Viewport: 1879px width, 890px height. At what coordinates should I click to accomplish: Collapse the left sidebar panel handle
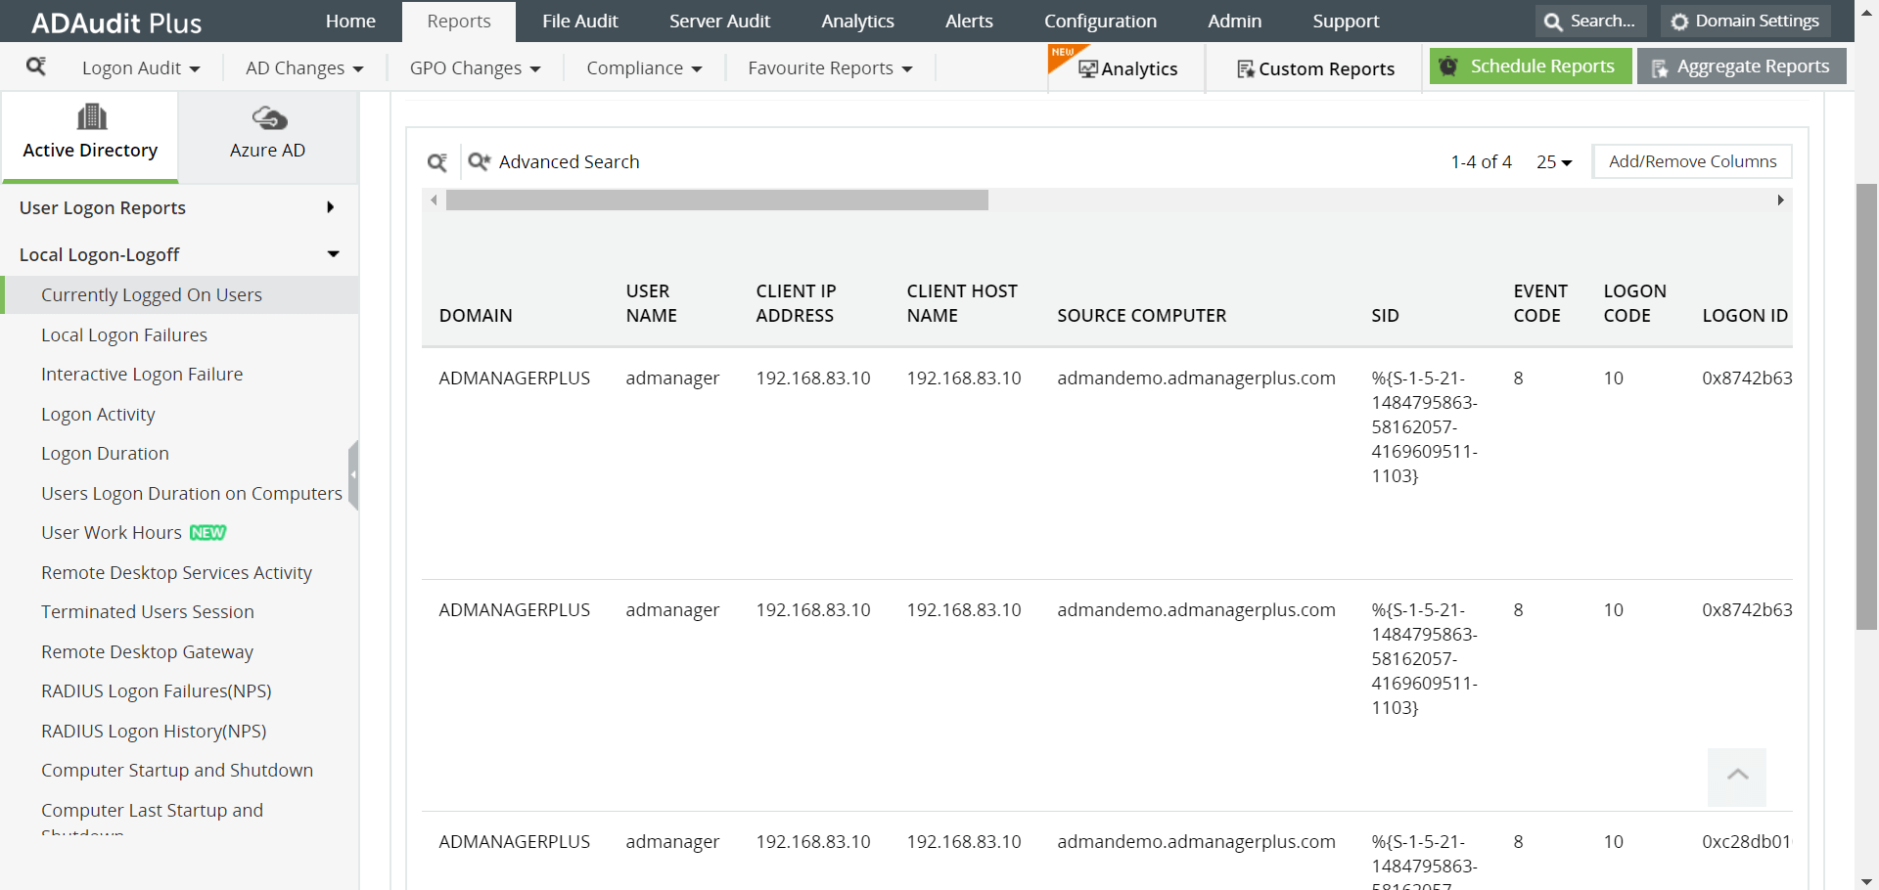(353, 474)
